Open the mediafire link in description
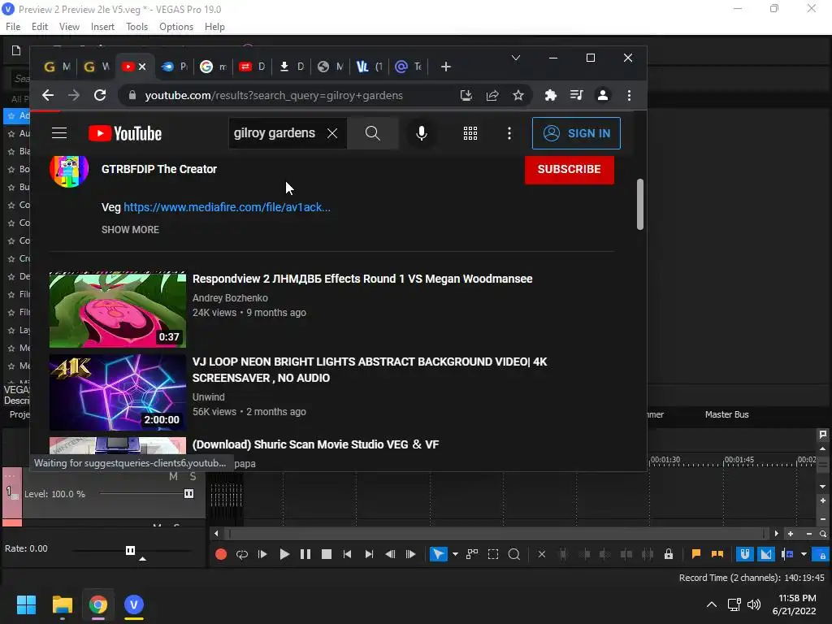Image resolution: width=832 pixels, height=624 pixels. [x=227, y=207]
